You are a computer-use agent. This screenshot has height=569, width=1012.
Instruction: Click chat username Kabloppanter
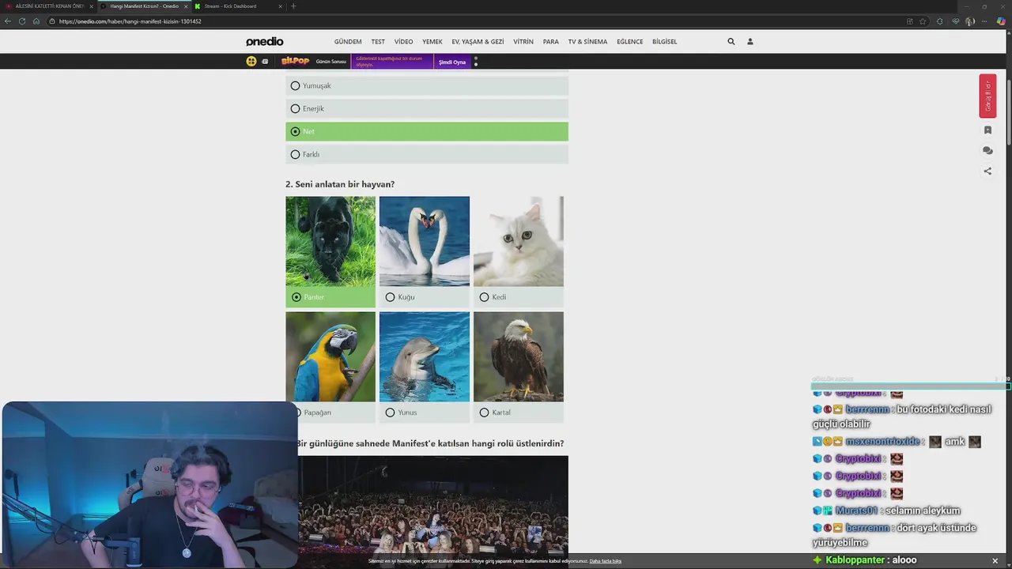pyautogui.click(x=855, y=560)
